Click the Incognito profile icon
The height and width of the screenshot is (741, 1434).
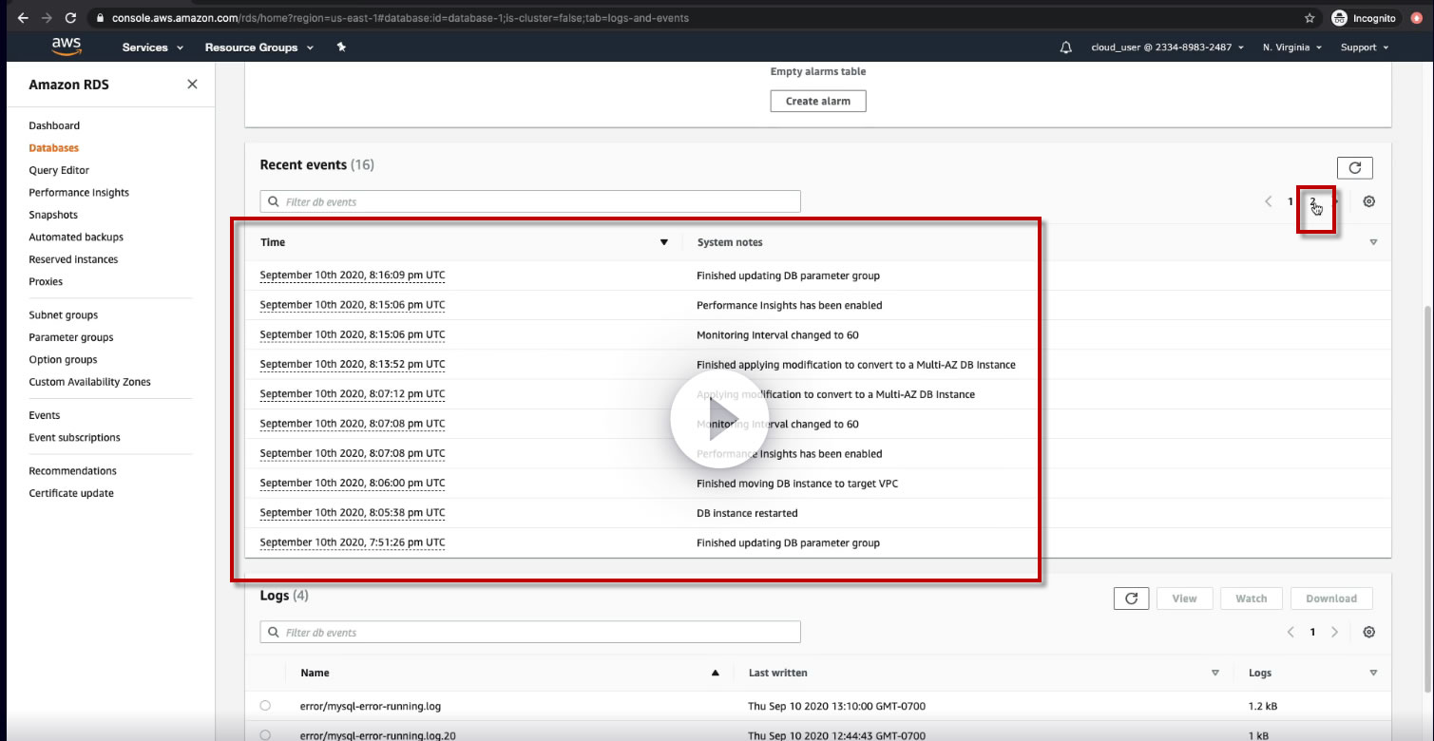1339,18
